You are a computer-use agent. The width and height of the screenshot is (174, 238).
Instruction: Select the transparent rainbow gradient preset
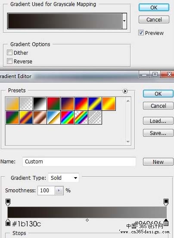click(81, 117)
